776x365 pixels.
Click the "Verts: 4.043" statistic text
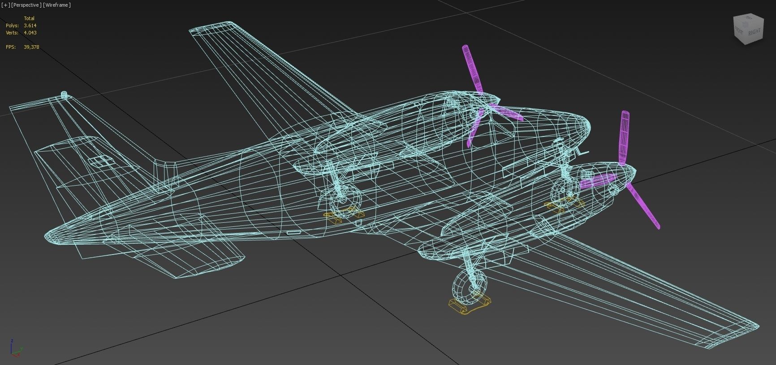pyautogui.click(x=21, y=33)
